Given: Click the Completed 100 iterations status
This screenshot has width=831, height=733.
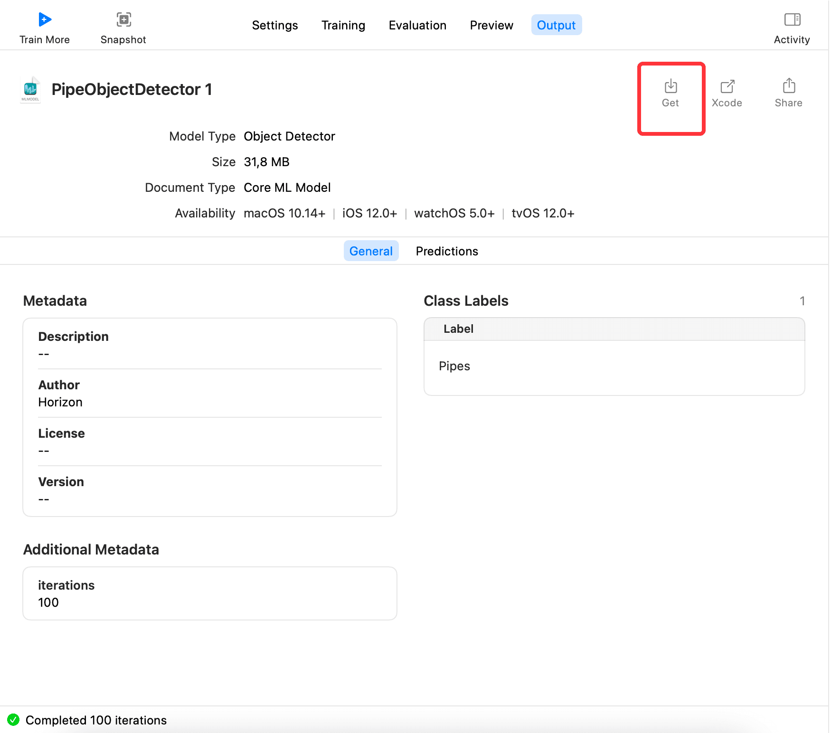Looking at the screenshot, I should 96,720.
